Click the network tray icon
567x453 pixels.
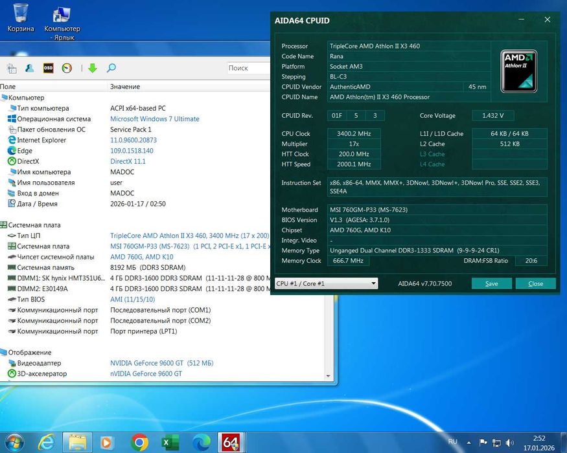coord(496,443)
